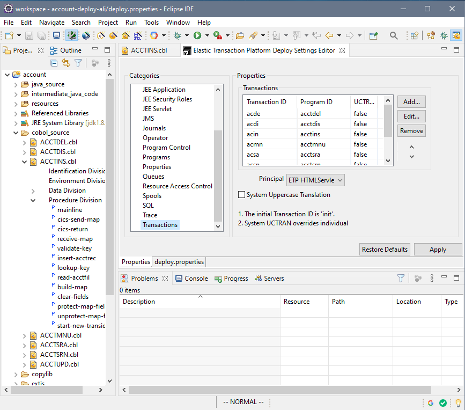Collapse the cobol_source folder
The width and height of the screenshot is (465, 410).
pyautogui.click(x=16, y=133)
